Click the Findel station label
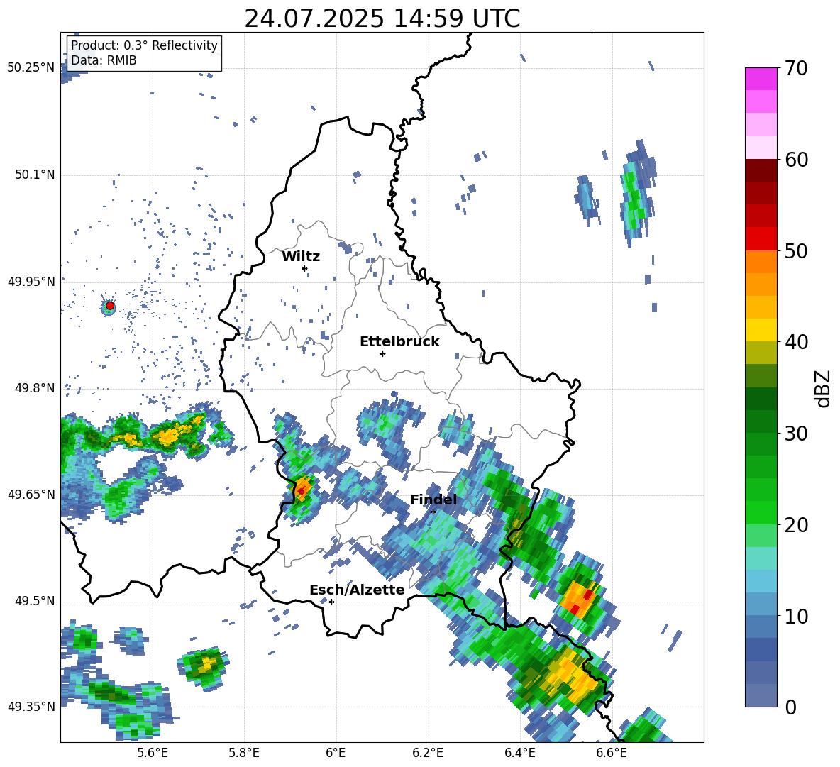 click(433, 500)
